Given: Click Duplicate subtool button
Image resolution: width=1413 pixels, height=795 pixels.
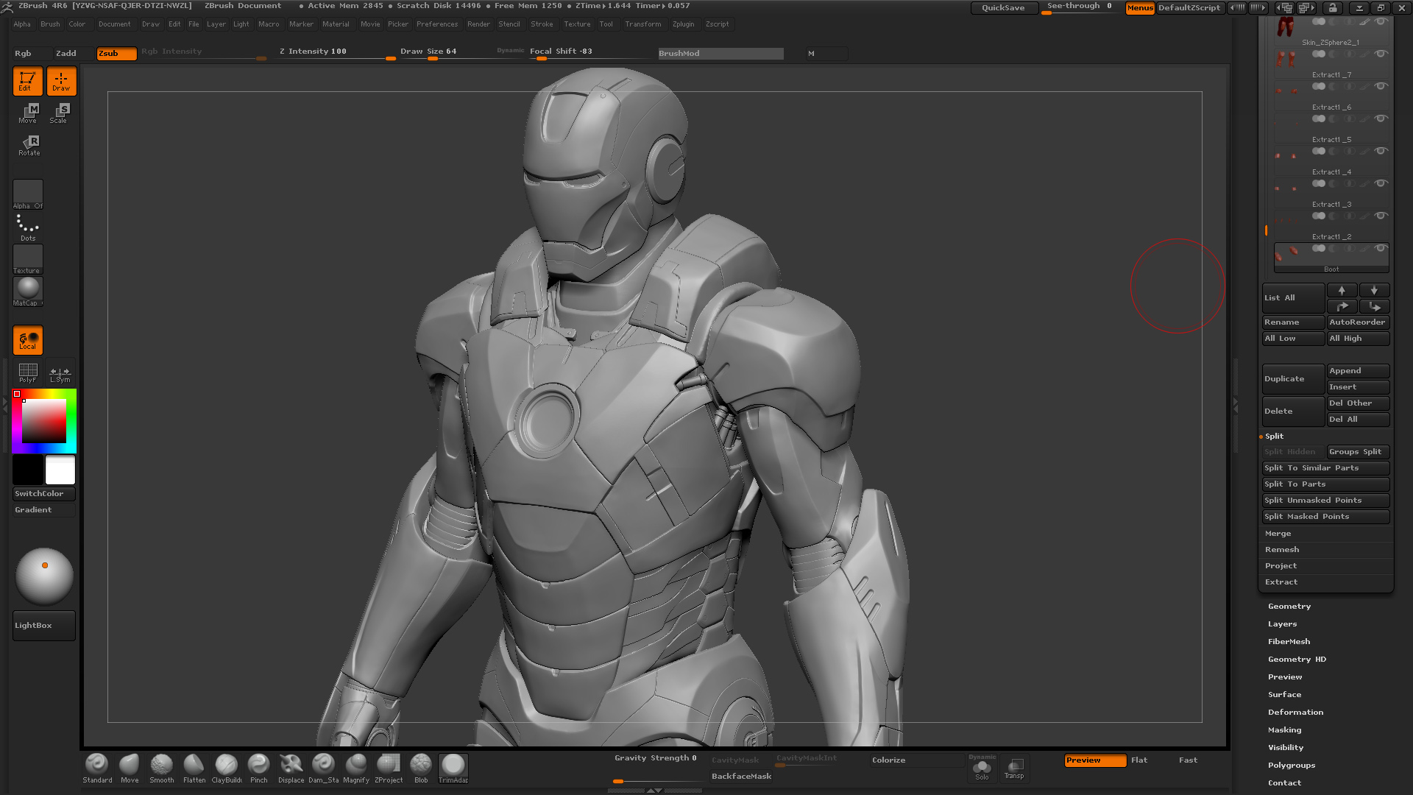Looking at the screenshot, I should (x=1293, y=379).
